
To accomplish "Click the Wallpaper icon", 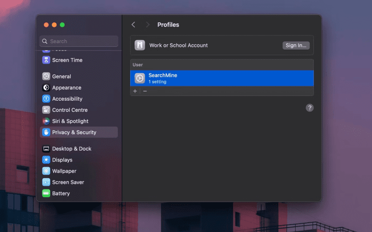I will pos(46,171).
